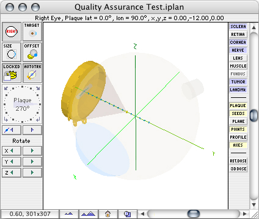Click top-left diagonal arrow on plaque dial

click(6, 88)
